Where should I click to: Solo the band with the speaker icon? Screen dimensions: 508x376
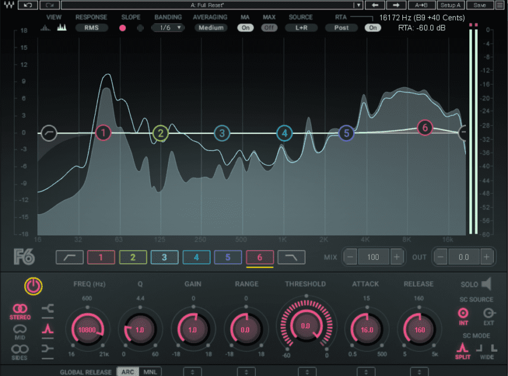click(487, 283)
